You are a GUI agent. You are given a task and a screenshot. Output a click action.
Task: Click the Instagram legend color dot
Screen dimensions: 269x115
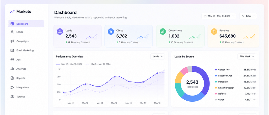click(x=216, y=82)
